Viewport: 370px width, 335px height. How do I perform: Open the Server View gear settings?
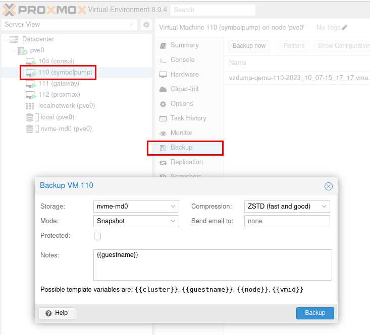click(146, 25)
